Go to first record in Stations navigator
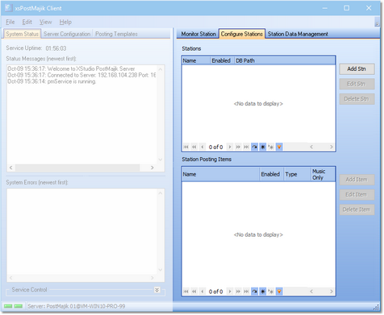 [x=186, y=147]
